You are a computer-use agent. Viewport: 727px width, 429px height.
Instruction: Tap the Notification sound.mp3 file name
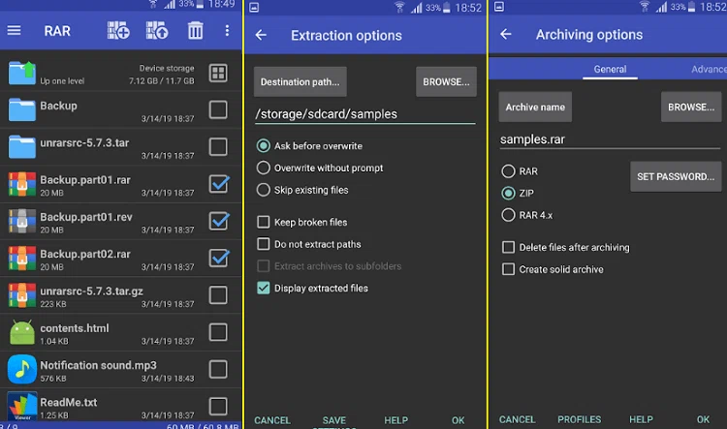pyautogui.click(x=98, y=365)
